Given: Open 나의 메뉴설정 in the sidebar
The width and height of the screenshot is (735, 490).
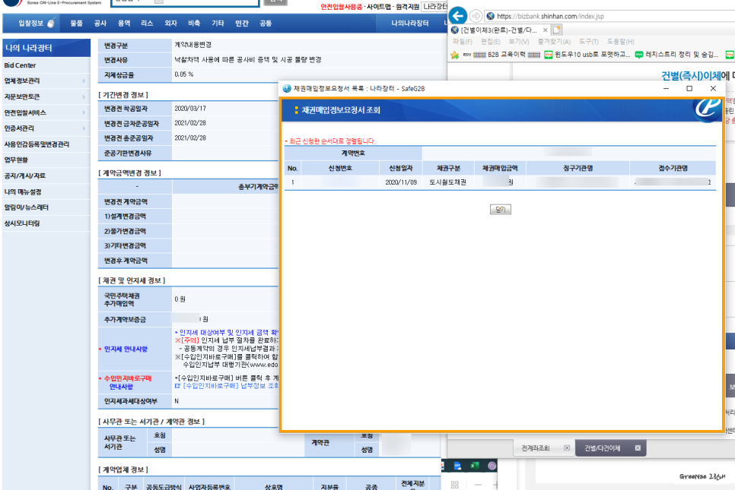Looking at the screenshot, I should (23, 192).
